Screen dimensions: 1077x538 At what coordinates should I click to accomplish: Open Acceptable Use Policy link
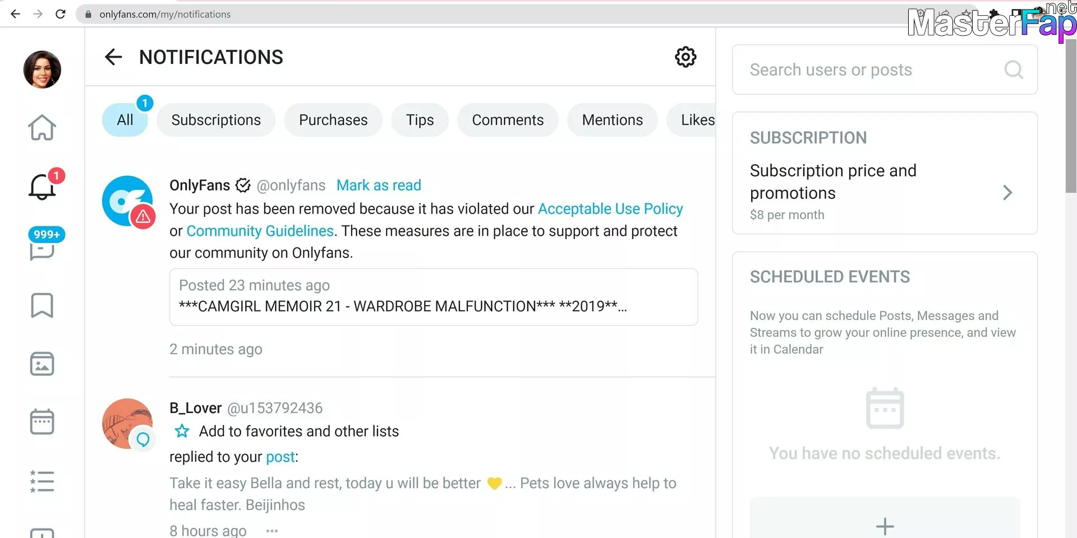click(x=610, y=209)
